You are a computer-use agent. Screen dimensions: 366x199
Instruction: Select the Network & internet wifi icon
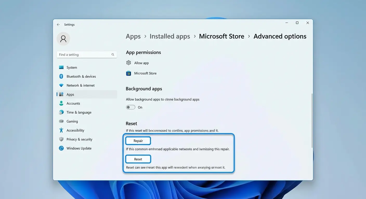point(61,85)
